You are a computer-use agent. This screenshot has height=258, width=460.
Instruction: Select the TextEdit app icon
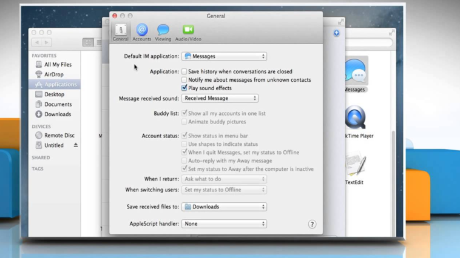coord(355,165)
